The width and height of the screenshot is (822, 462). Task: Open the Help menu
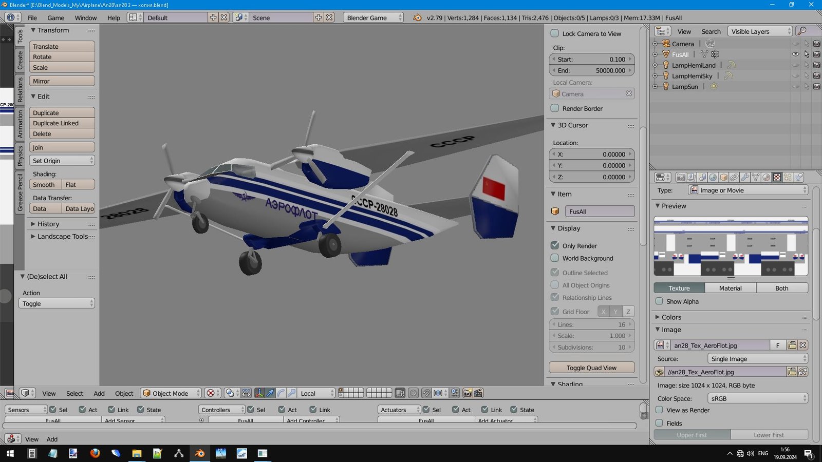click(114, 17)
